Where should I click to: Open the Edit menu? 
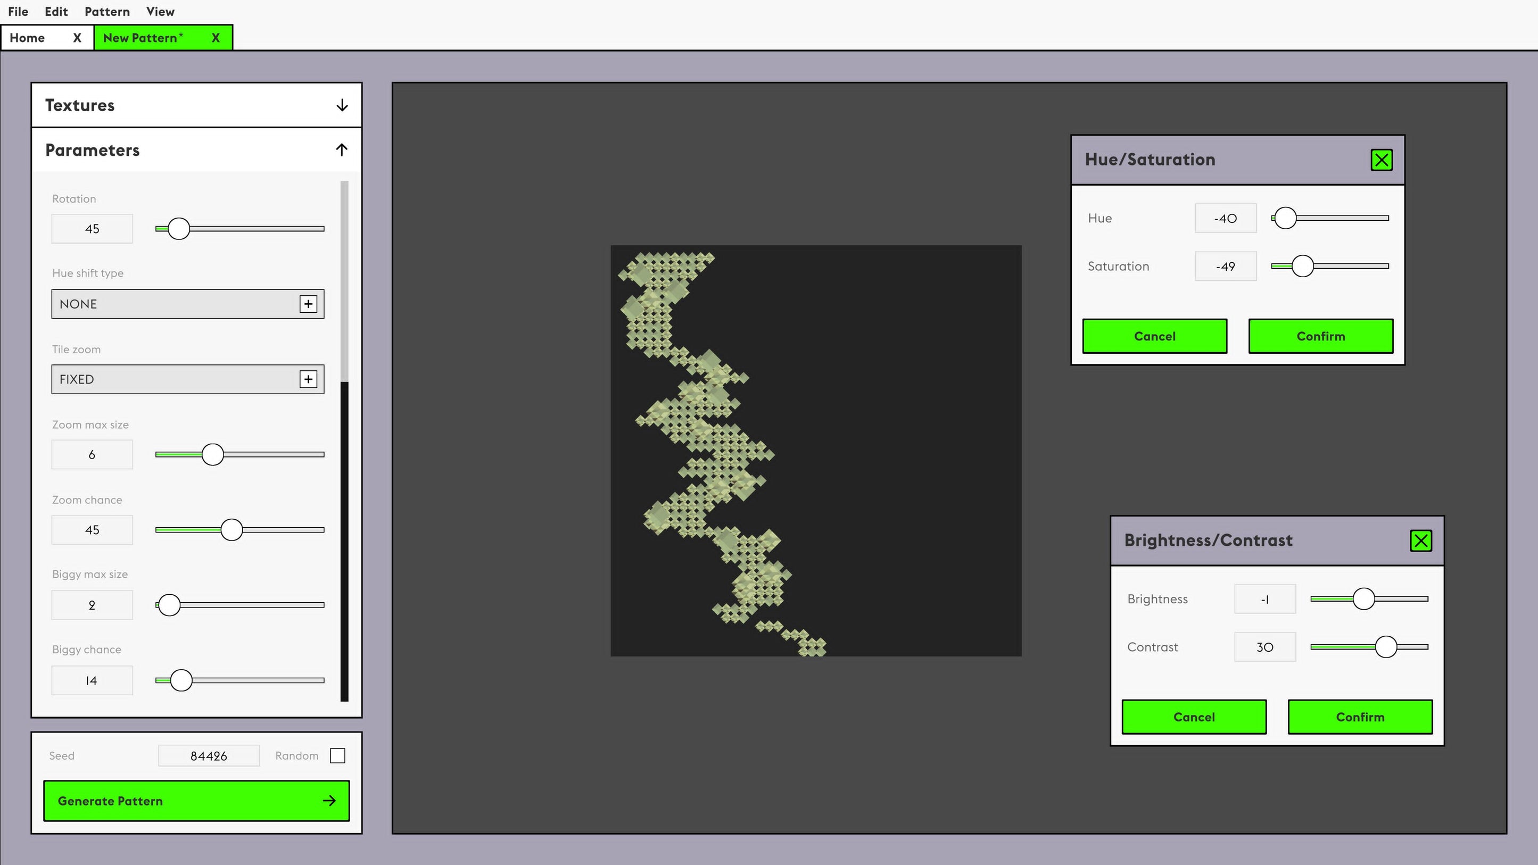click(x=56, y=12)
